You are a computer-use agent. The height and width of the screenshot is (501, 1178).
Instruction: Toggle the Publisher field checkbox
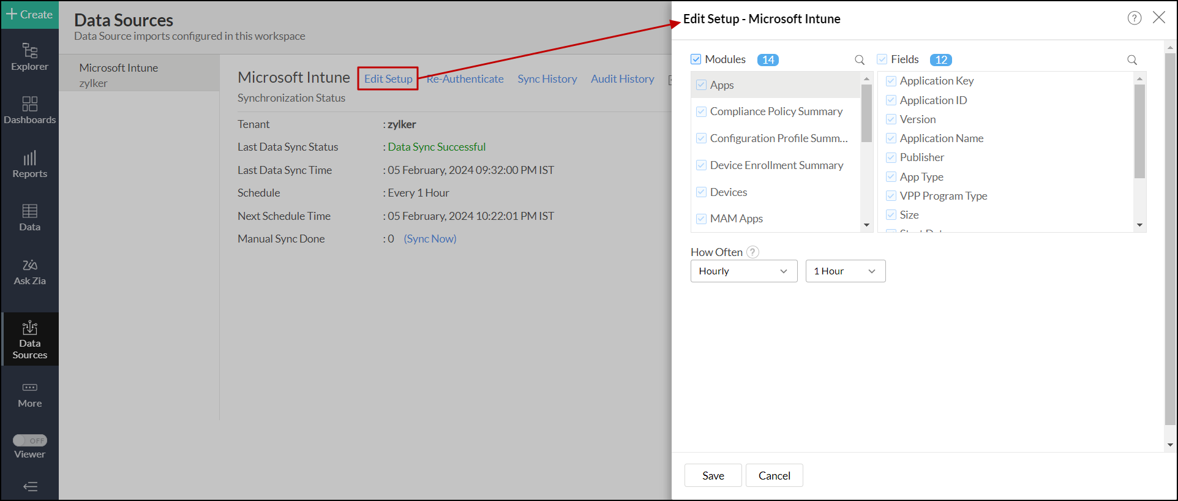[891, 157]
